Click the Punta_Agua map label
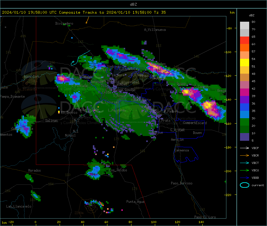 [135, 202]
